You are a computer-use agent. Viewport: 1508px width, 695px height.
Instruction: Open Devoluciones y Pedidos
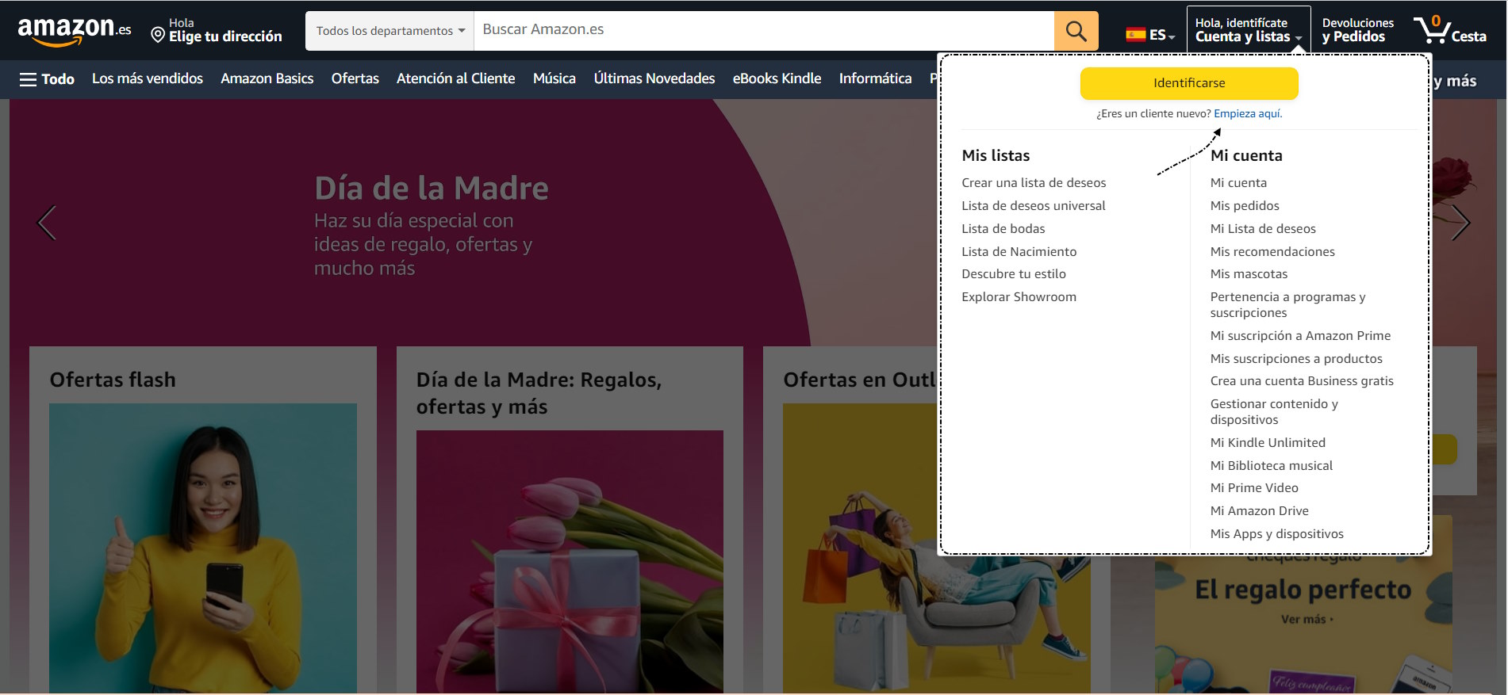[1357, 30]
